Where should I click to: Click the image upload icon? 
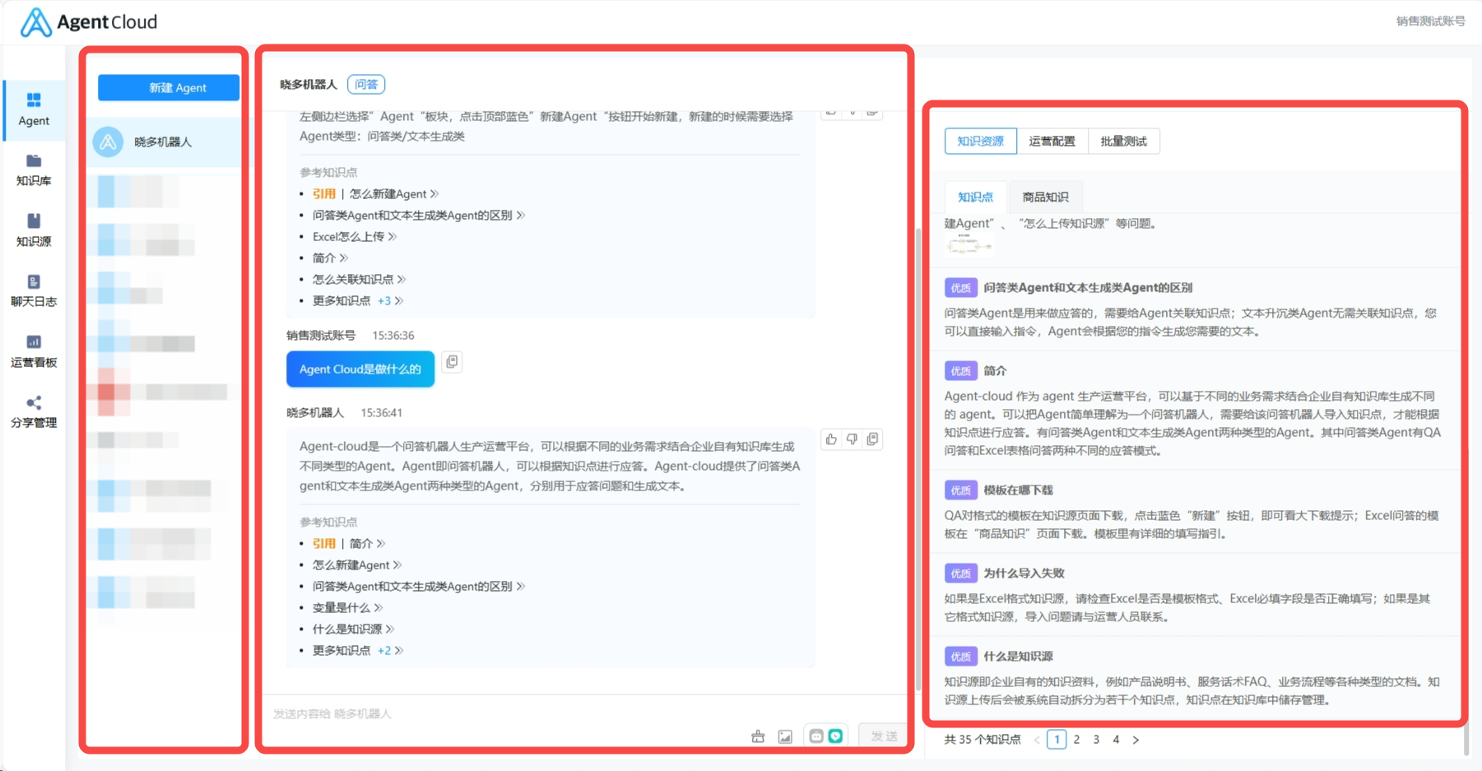point(785,736)
